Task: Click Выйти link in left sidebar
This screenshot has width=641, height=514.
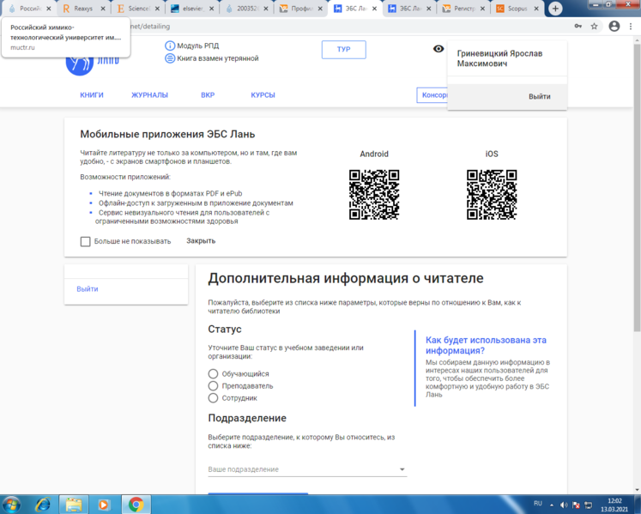Action: [x=88, y=288]
